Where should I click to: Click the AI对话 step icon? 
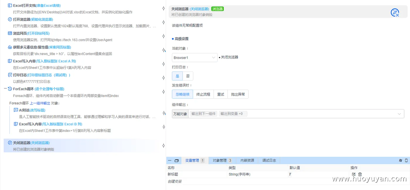pos(16,110)
